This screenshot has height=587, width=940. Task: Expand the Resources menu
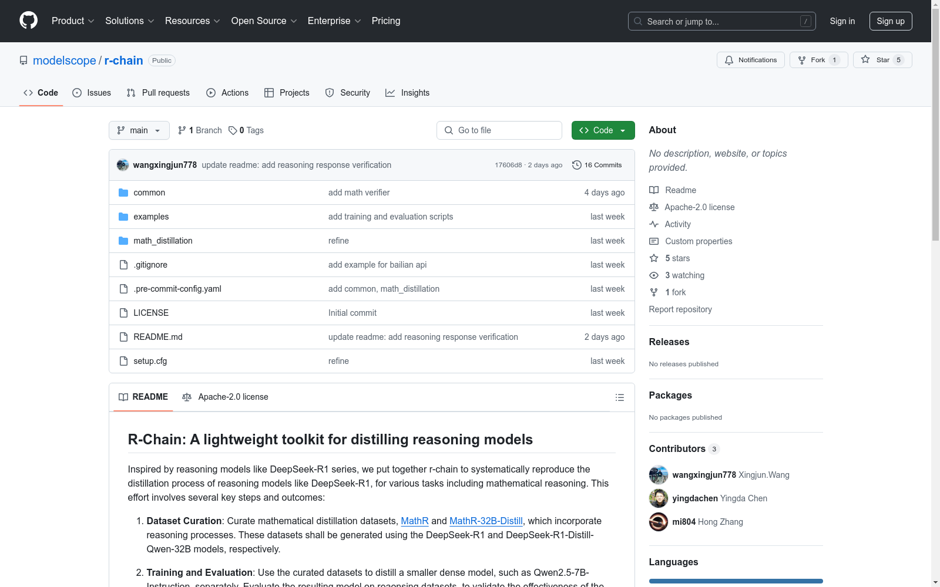pyautogui.click(x=193, y=21)
